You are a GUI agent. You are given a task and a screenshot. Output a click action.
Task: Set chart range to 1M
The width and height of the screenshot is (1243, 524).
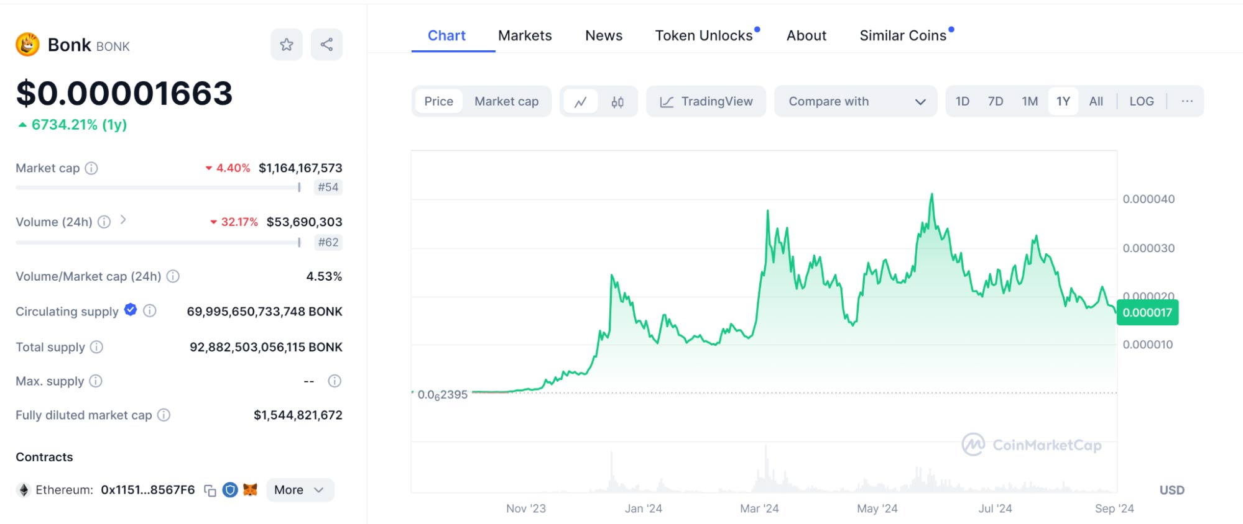1030,101
